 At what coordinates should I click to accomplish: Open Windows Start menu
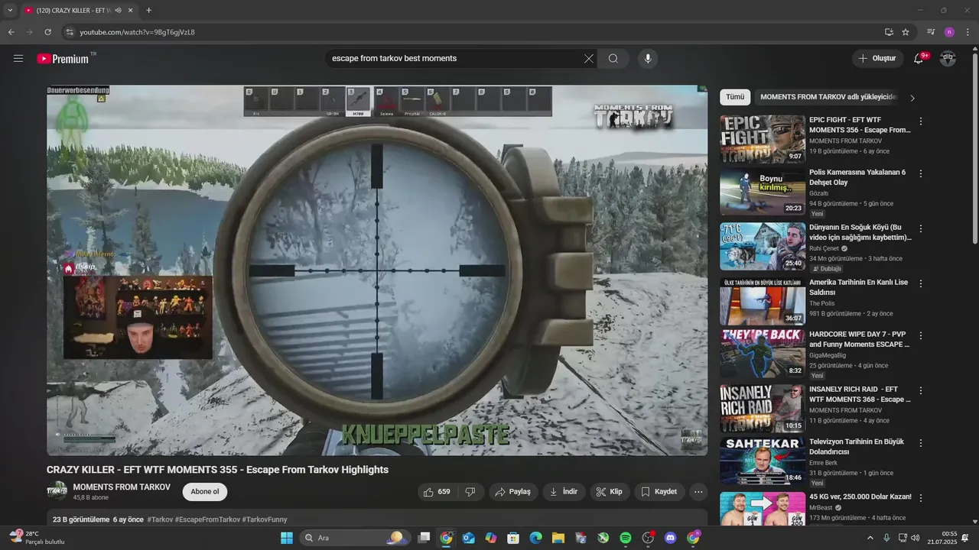pos(287,538)
